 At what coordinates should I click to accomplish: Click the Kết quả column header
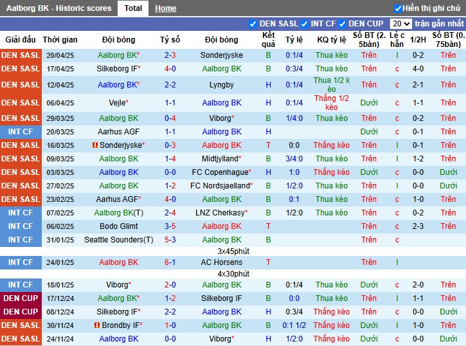click(269, 40)
